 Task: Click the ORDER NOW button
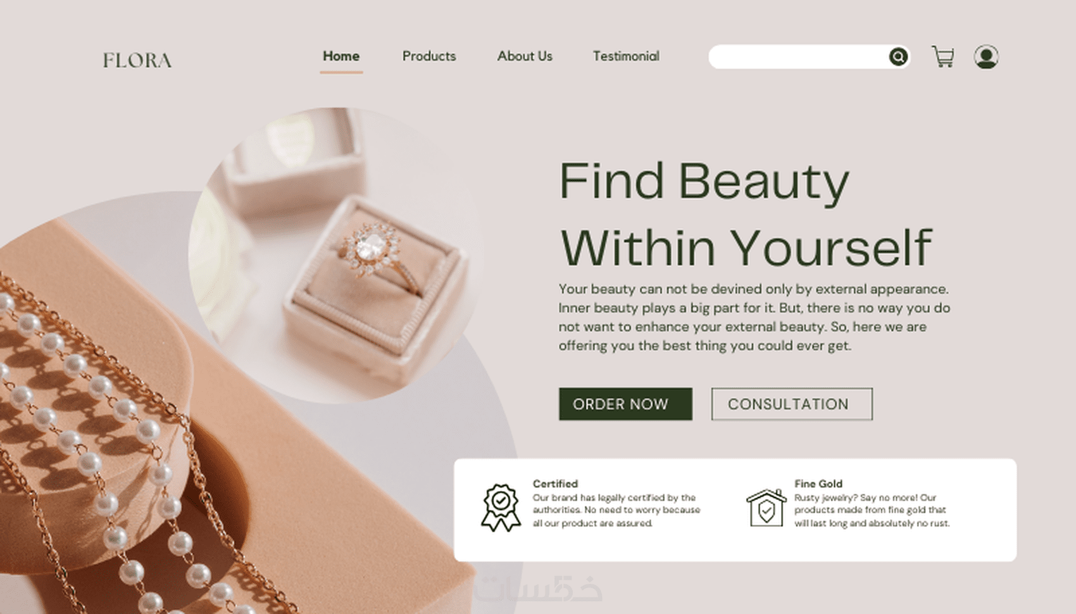(x=625, y=404)
